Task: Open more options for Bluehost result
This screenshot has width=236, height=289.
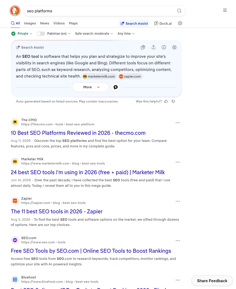Action: coord(178,280)
